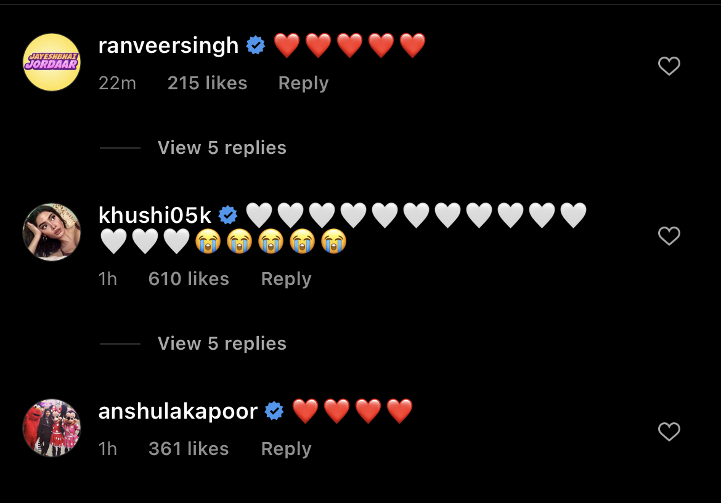Open khushi05k's profile picture
This screenshot has height=503, width=721.
(52, 232)
